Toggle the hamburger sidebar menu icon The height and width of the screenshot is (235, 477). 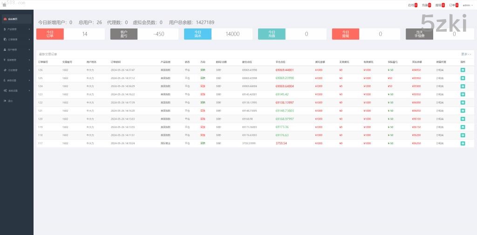(x=5, y=5)
